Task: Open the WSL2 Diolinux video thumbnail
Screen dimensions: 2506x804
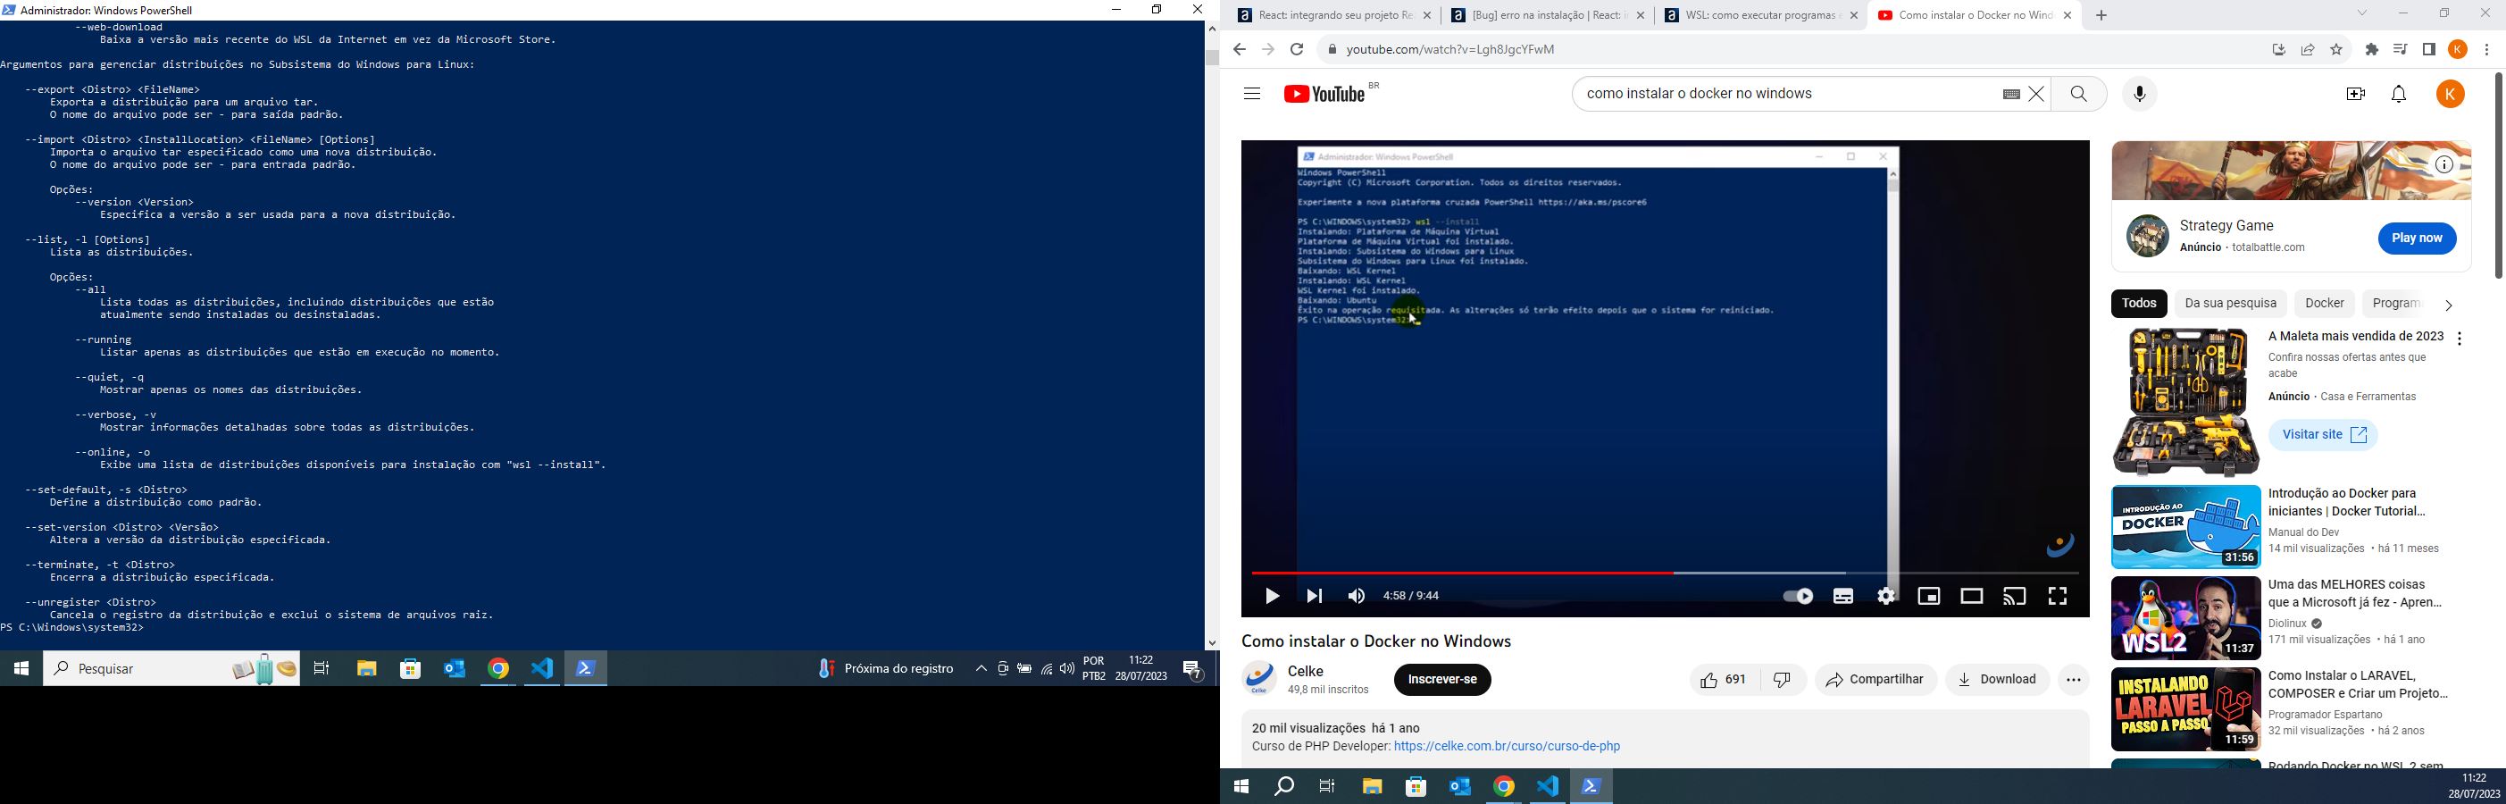Action: coord(2185,618)
